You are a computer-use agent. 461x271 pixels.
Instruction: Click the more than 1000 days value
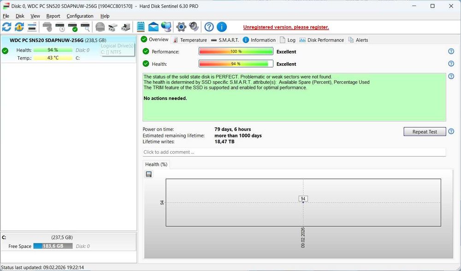coord(238,135)
